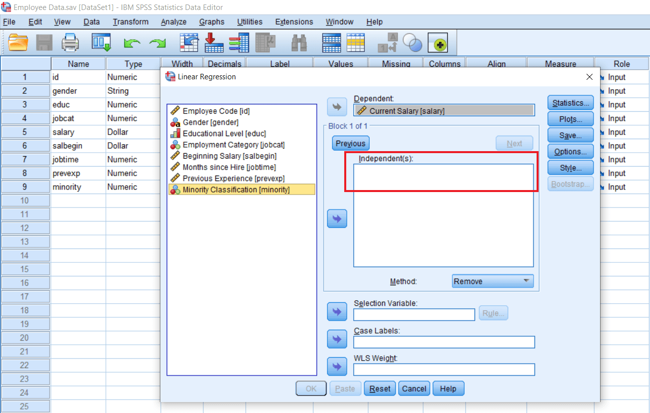
Task: Select Educational Level [educ] variable
Action: pos(242,133)
